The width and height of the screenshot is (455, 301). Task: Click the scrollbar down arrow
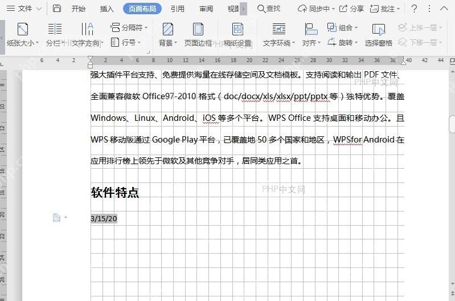452,284
